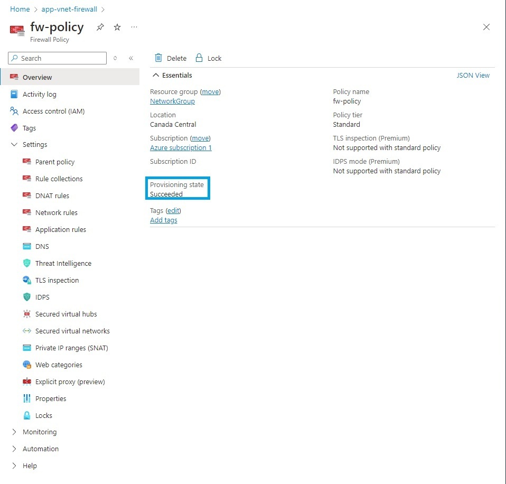The width and height of the screenshot is (506, 484).
Task: Click the 'Standard' policy tier value
Action: pos(346,124)
